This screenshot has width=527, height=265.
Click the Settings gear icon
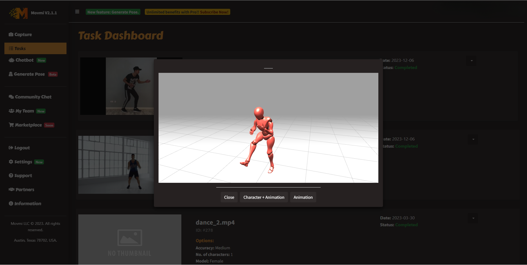(11, 162)
